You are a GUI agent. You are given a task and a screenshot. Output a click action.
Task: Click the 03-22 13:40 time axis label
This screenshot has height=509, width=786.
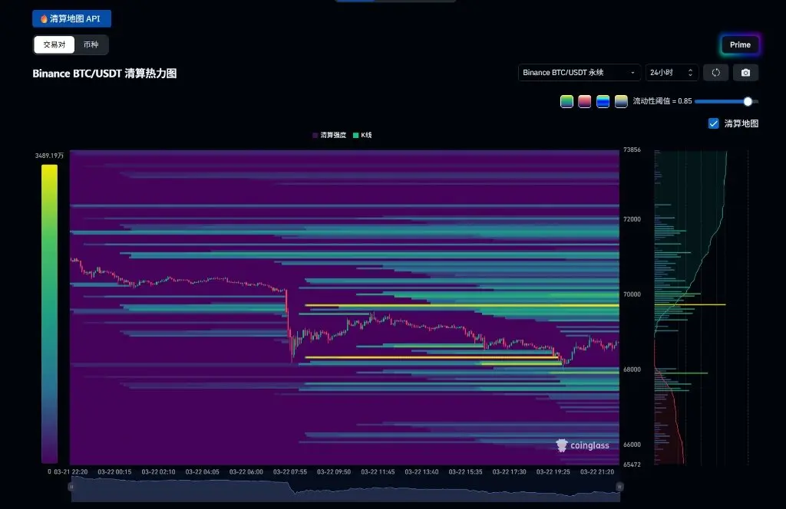(421, 472)
